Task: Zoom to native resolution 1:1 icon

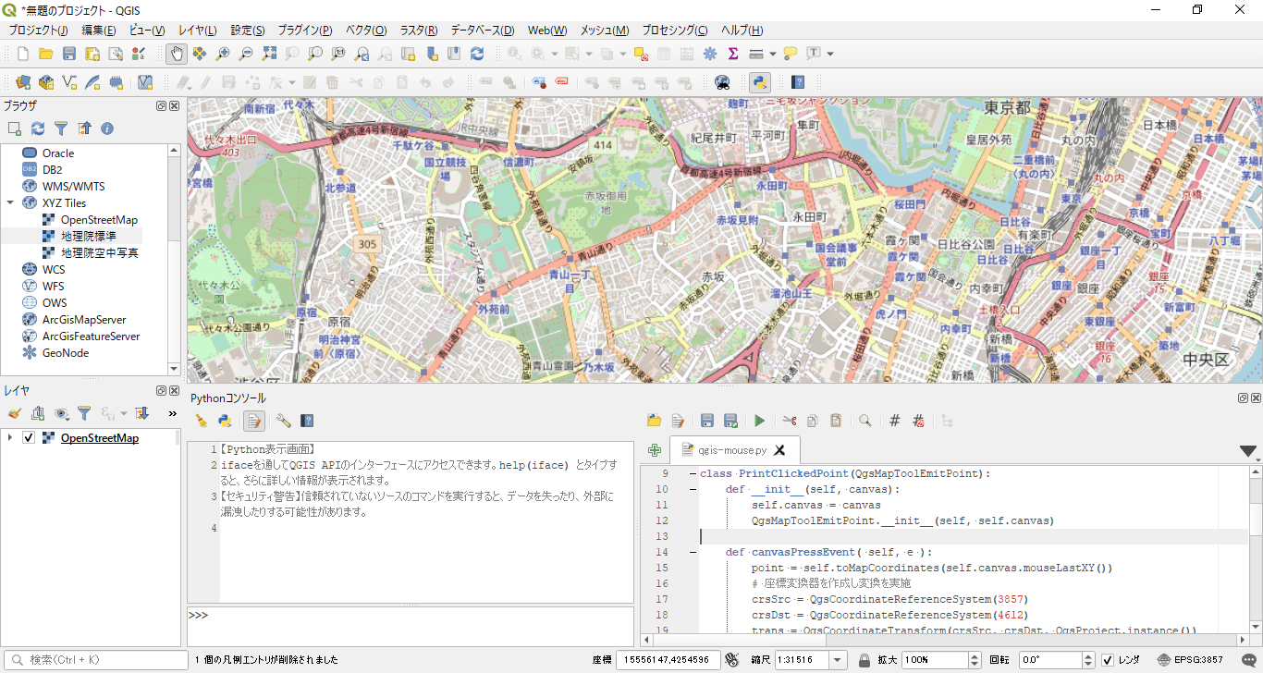Action: [338, 54]
